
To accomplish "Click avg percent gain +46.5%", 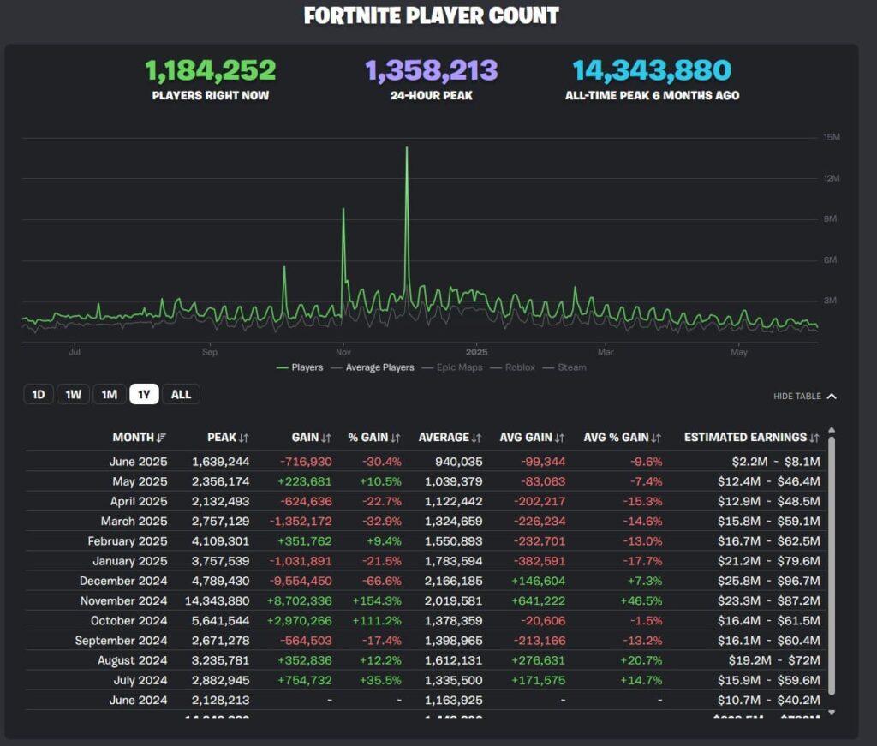I will [x=641, y=600].
